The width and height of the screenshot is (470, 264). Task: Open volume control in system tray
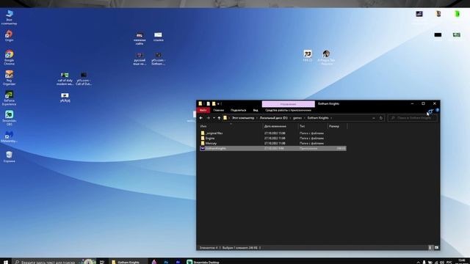(442, 262)
